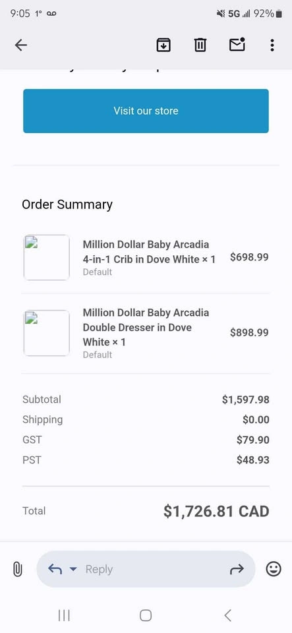Open the emoji picker smiley icon
This screenshot has width=292, height=633.
pyautogui.click(x=274, y=569)
